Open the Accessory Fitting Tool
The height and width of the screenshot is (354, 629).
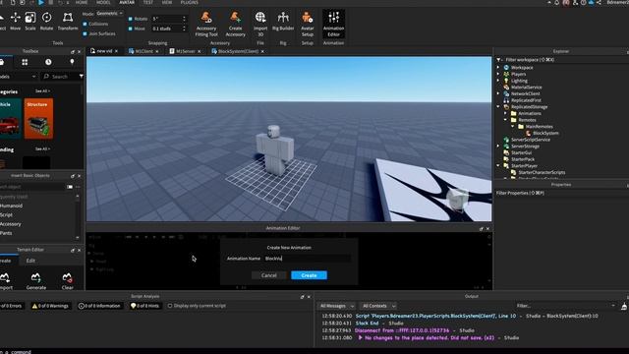tap(206, 24)
